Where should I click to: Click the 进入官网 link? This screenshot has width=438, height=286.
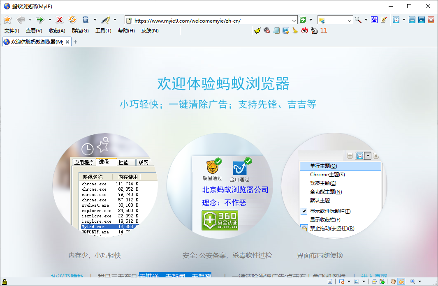pos(374,276)
